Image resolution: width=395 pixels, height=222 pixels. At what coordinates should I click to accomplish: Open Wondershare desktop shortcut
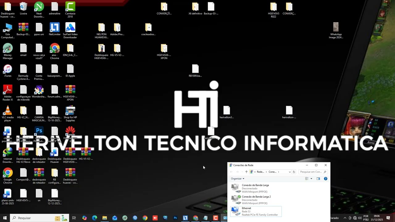(39, 91)
